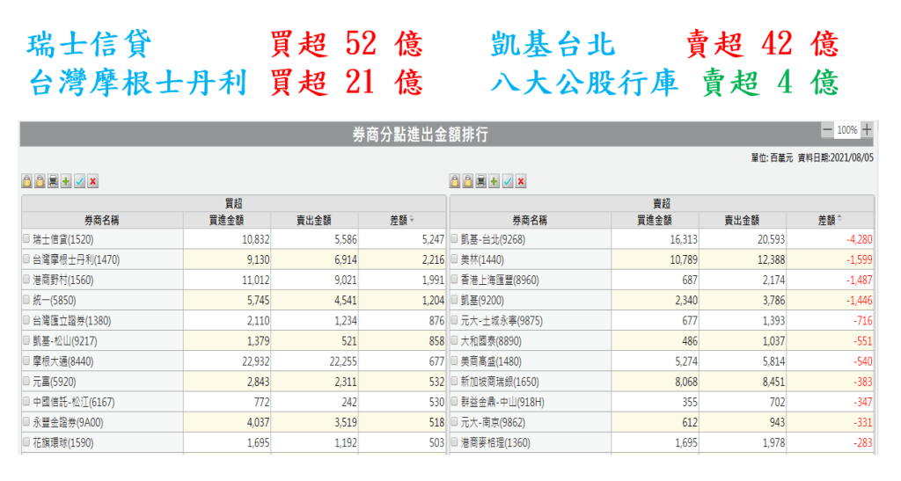Viewport: 901px width, 481px height.
Task: Sort the 買超 table by 差額 column
Action: pyautogui.click(x=401, y=219)
